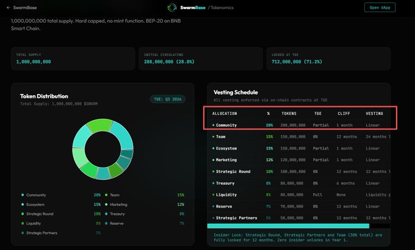Click the 6 months cliff cell

pyautogui.click(x=345, y=183)
